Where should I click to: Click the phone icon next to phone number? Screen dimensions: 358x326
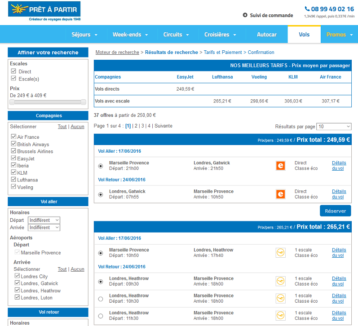pyautogui.click(x=307, y=9)
